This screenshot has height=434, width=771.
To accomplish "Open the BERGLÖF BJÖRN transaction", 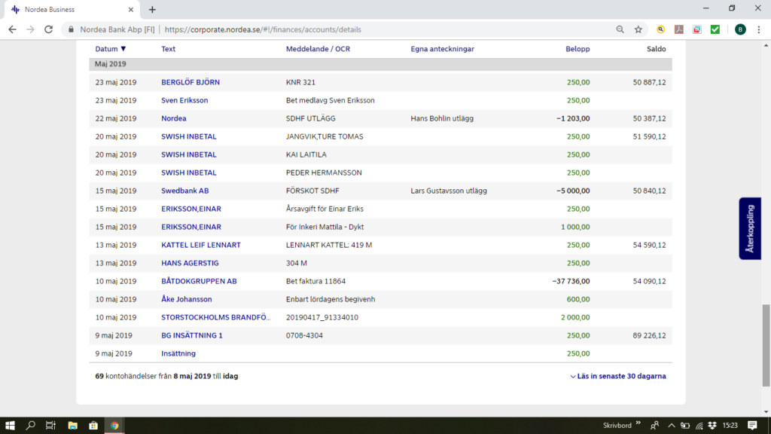I will pyautogui.click(x=190, y=82).
